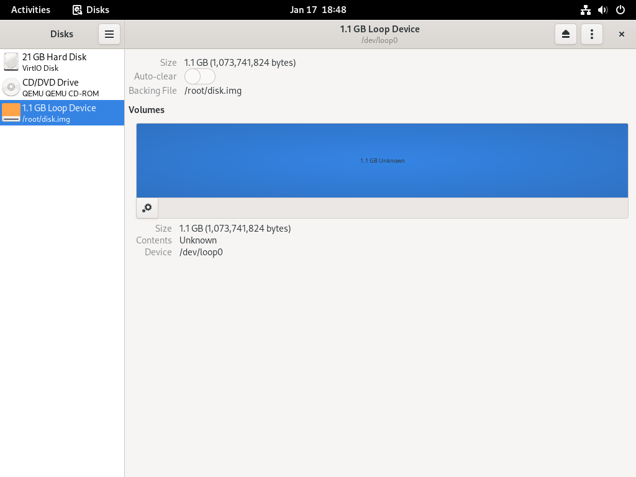This screenshot has width=636, height=477.
Task: Open the Disks app menu in top bar
Action: point(91,10)
